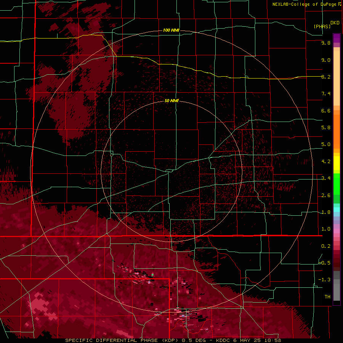Screen dimensions: 343x343
Task: Select the 0.2 scale label
Action: click(x=326, y=246)
